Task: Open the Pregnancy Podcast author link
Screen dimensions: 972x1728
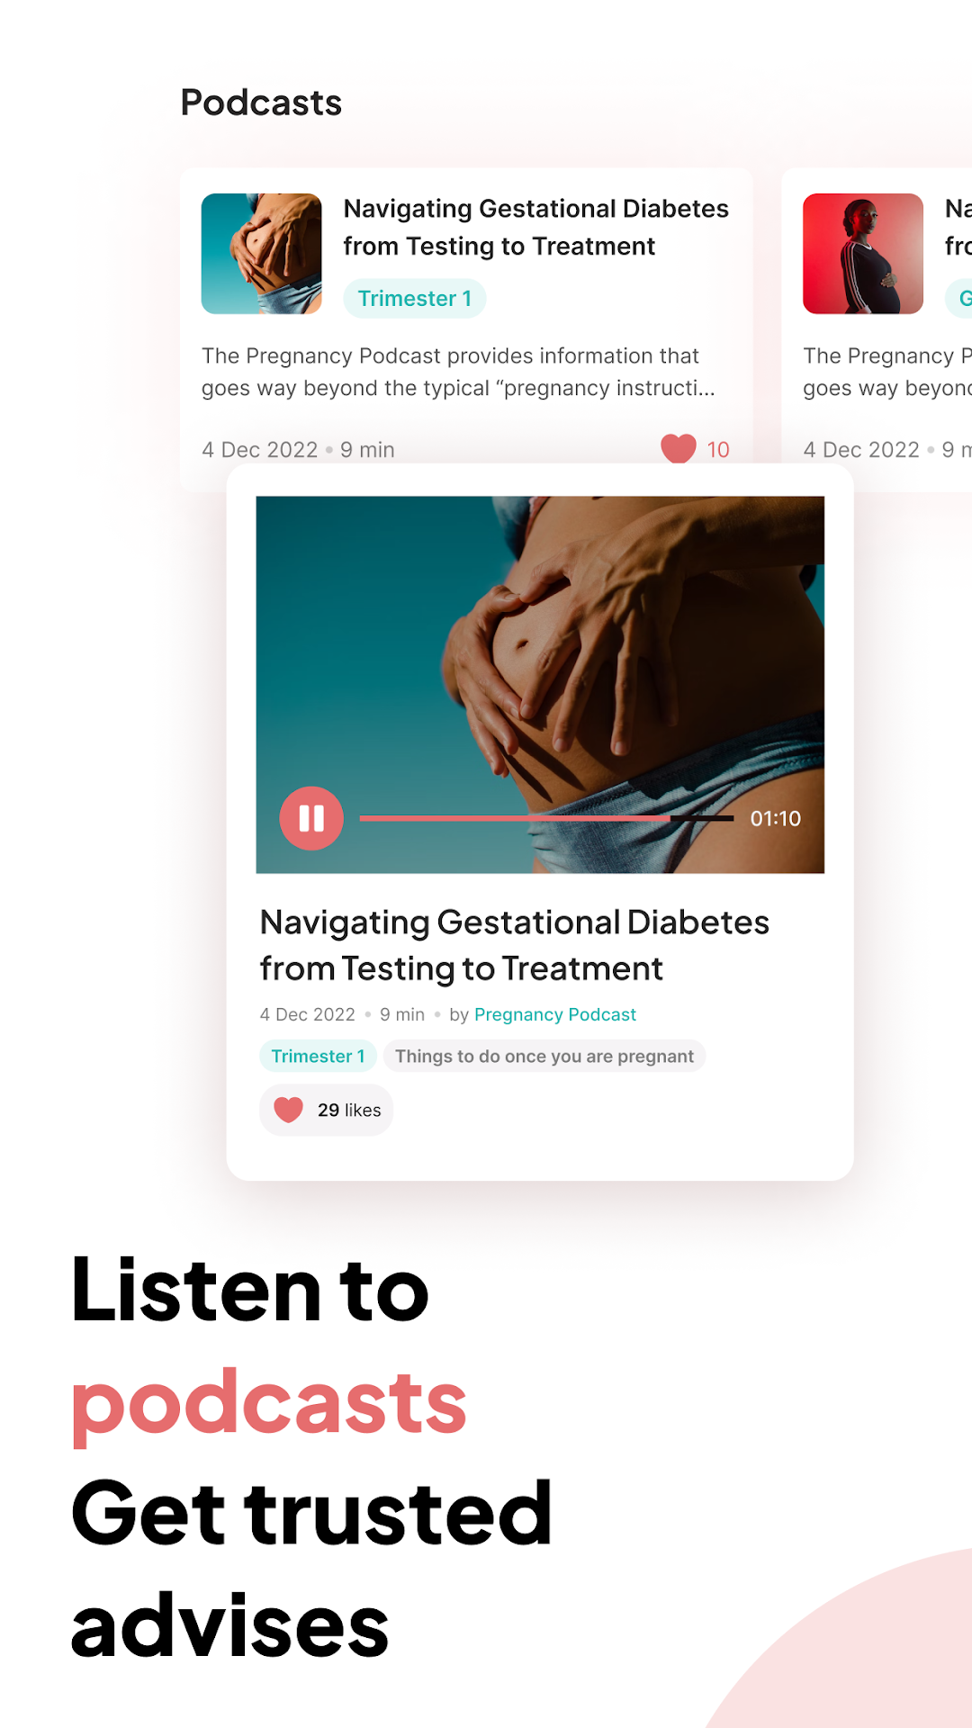Action: [555, 1014]
